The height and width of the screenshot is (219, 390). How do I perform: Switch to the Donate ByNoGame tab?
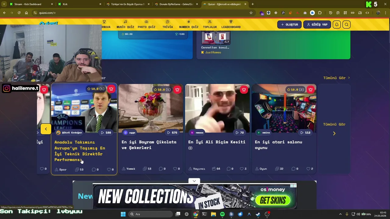177,4
